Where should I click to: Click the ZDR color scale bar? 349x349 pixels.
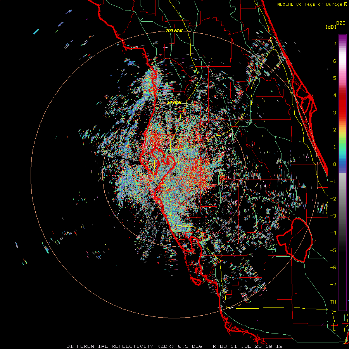coord(342,172)
